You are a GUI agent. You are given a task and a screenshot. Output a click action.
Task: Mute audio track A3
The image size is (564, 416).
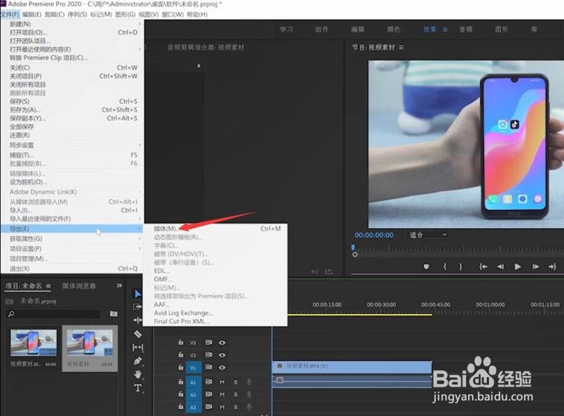222,407
